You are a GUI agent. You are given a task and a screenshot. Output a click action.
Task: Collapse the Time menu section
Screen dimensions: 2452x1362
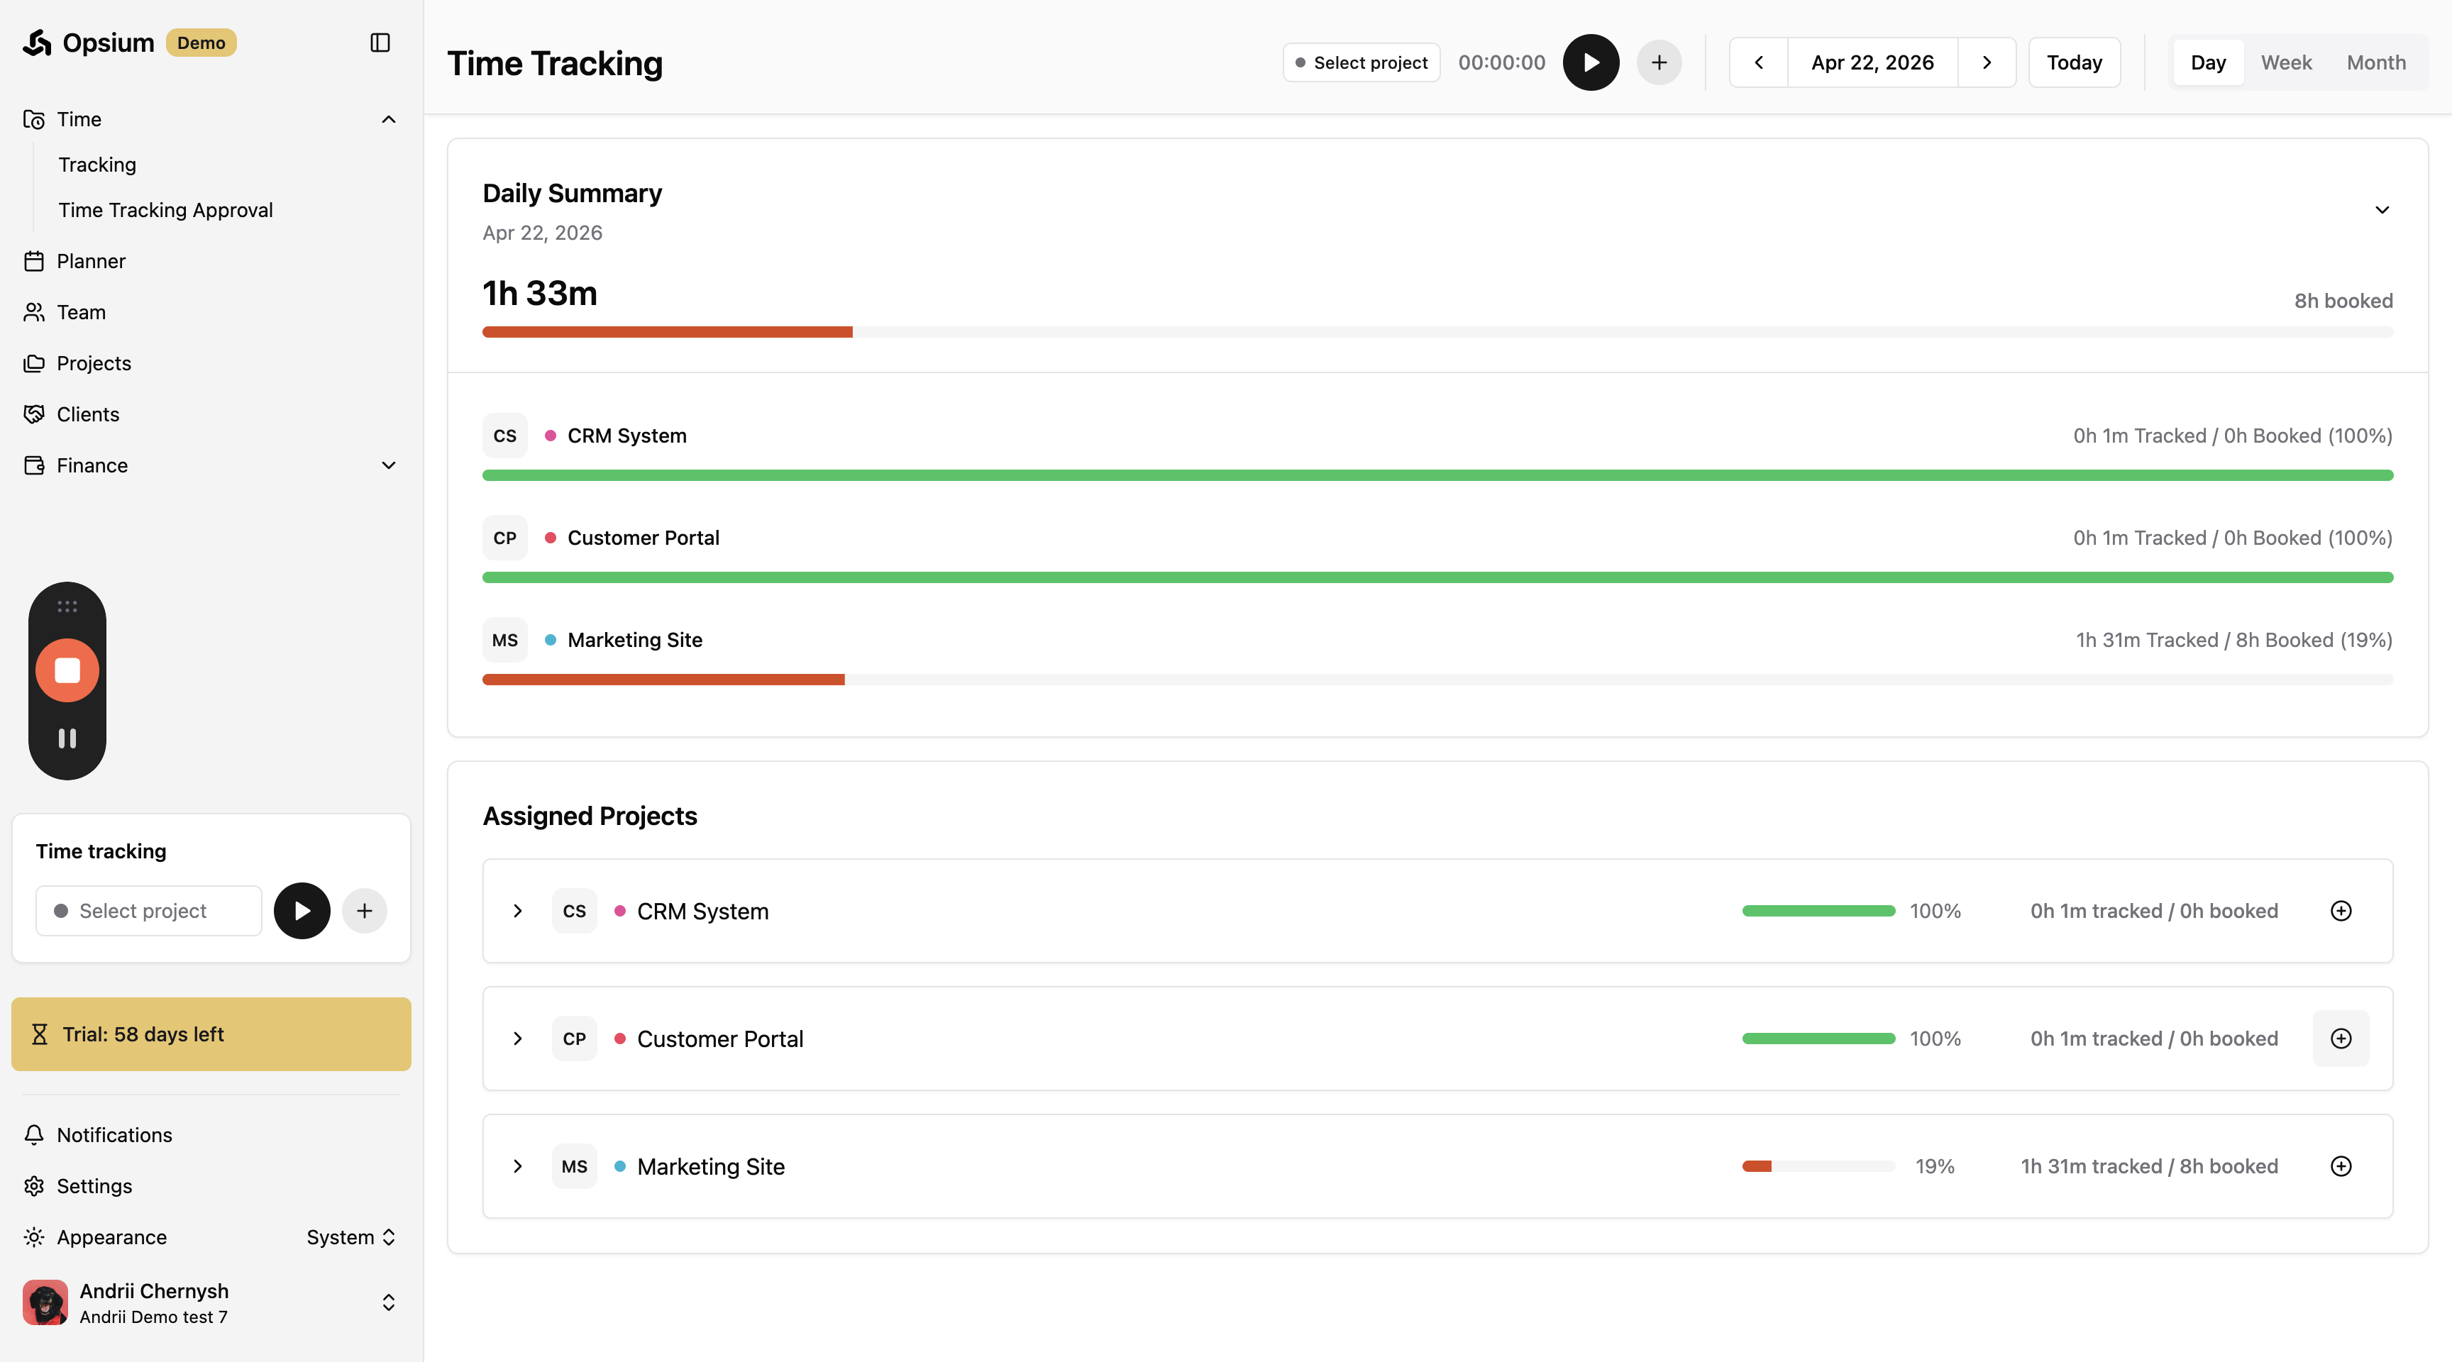[x=388, y=119]
